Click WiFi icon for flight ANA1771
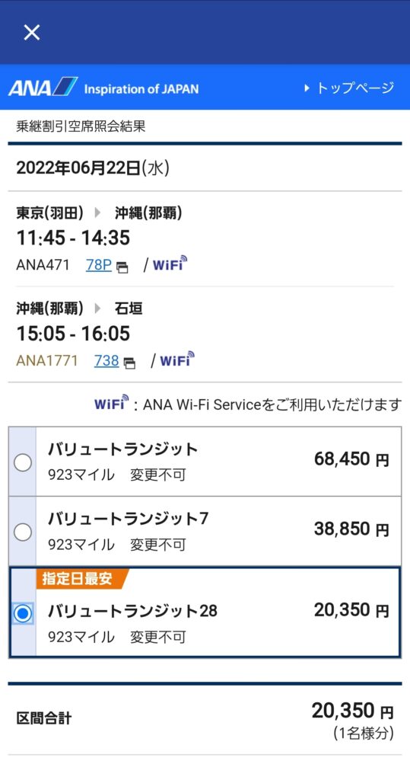 pyautogui.click(x=177, y=360)
